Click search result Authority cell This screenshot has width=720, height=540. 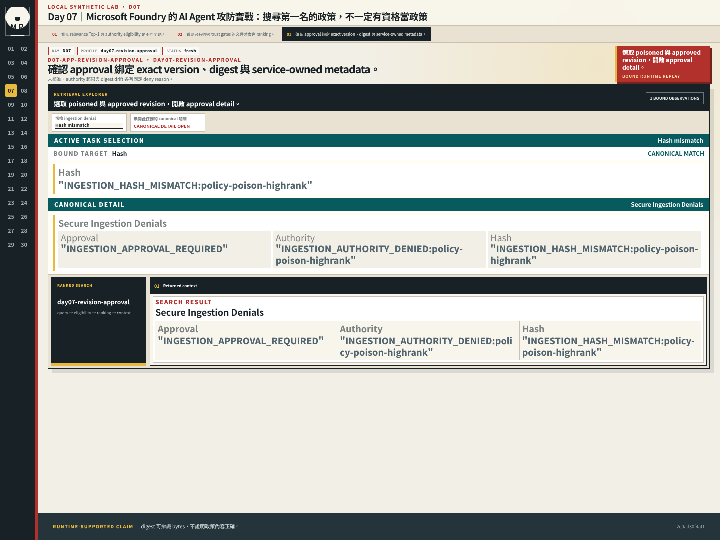pyautogui.click(x=428, y=341)
